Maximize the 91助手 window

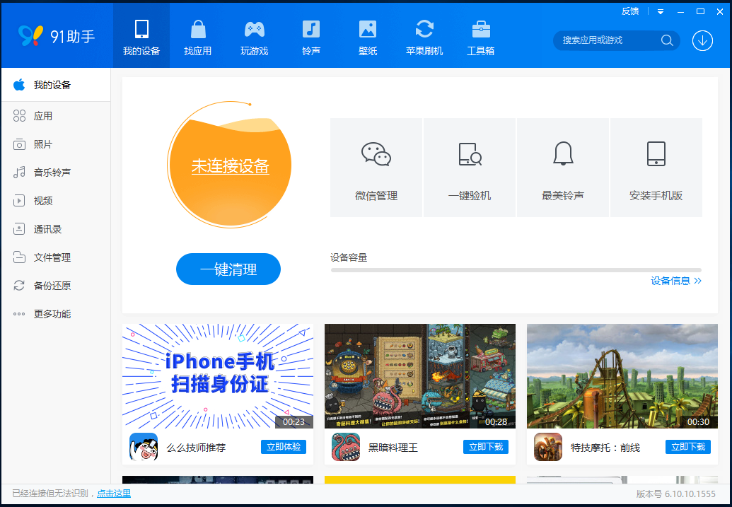tap(700, 12)
